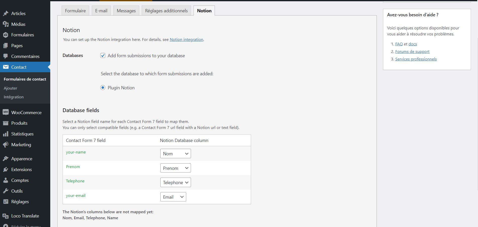This screenshot has height=227, width=478.
Task: Open the Outils menu label
Action: click(x=17, y=191)
